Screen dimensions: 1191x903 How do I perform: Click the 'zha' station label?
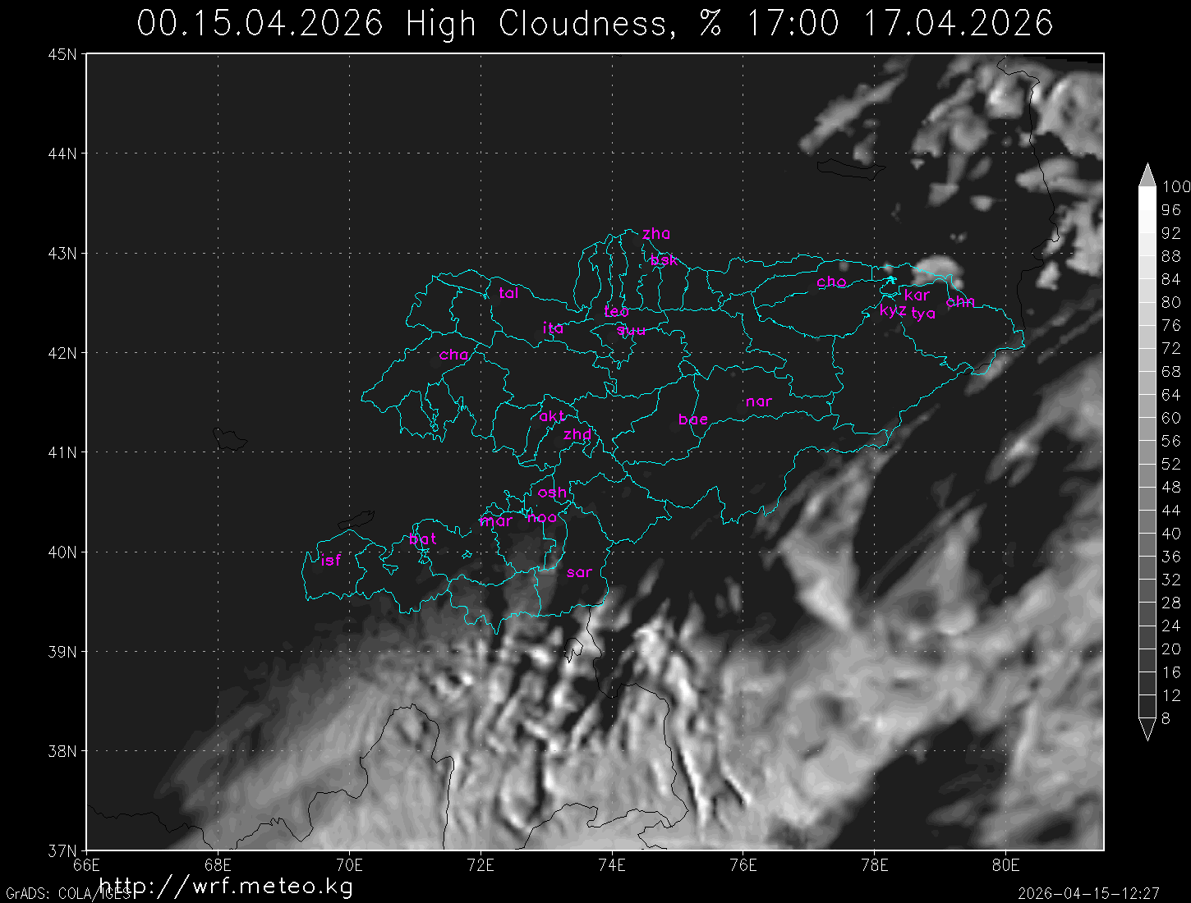[656, 234]
